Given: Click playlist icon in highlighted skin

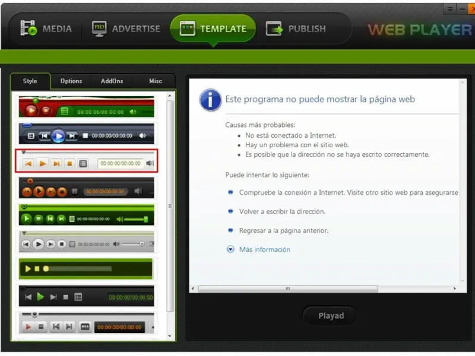Looking at the screenshot, I should tap(83, 164).
